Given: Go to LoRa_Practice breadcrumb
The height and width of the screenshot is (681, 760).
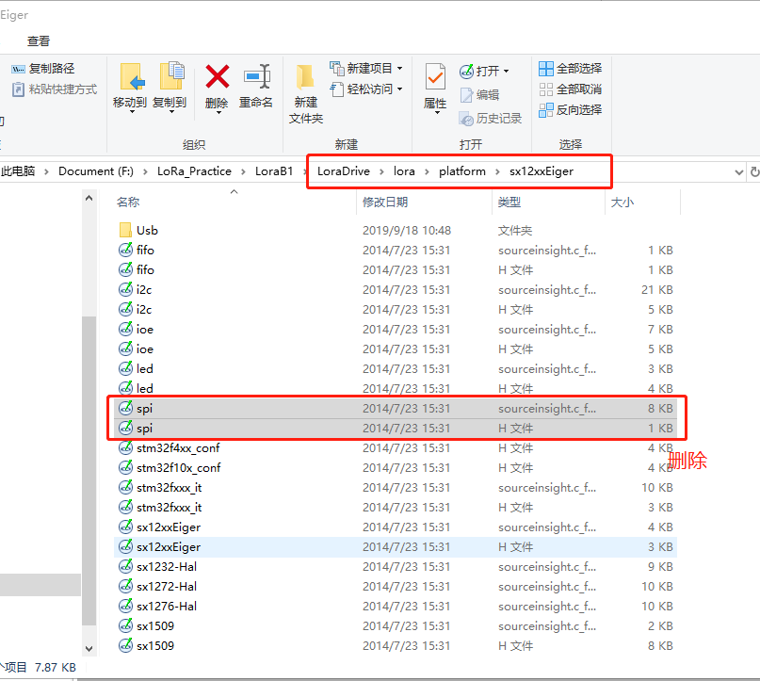Looking at the screenshot, I should pos(194,171).
